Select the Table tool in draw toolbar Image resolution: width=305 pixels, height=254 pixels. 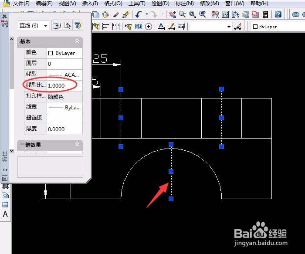tap(5, 205)
